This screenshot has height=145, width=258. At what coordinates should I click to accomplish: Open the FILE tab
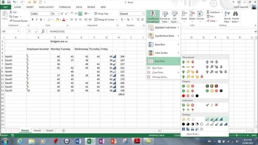6,7
